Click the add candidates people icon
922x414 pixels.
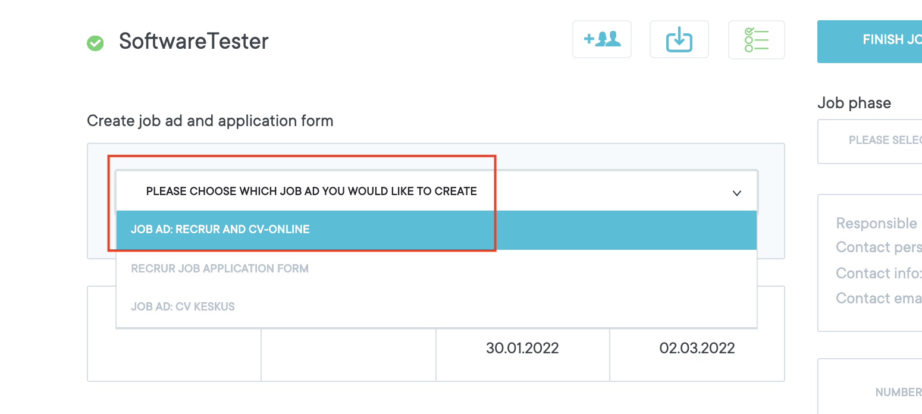click(x=601, y=40)
